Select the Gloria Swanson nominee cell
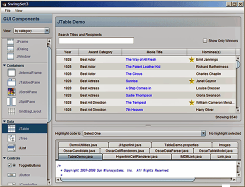 point(211,95)
